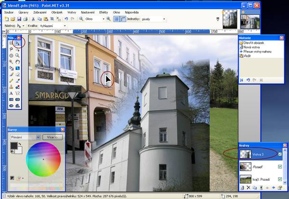Select the Eraser tool in toolbox
Viewport: 289px width, 199px height.
coord(17,75)
